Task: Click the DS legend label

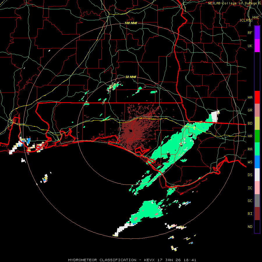Action: click(250, 175)
